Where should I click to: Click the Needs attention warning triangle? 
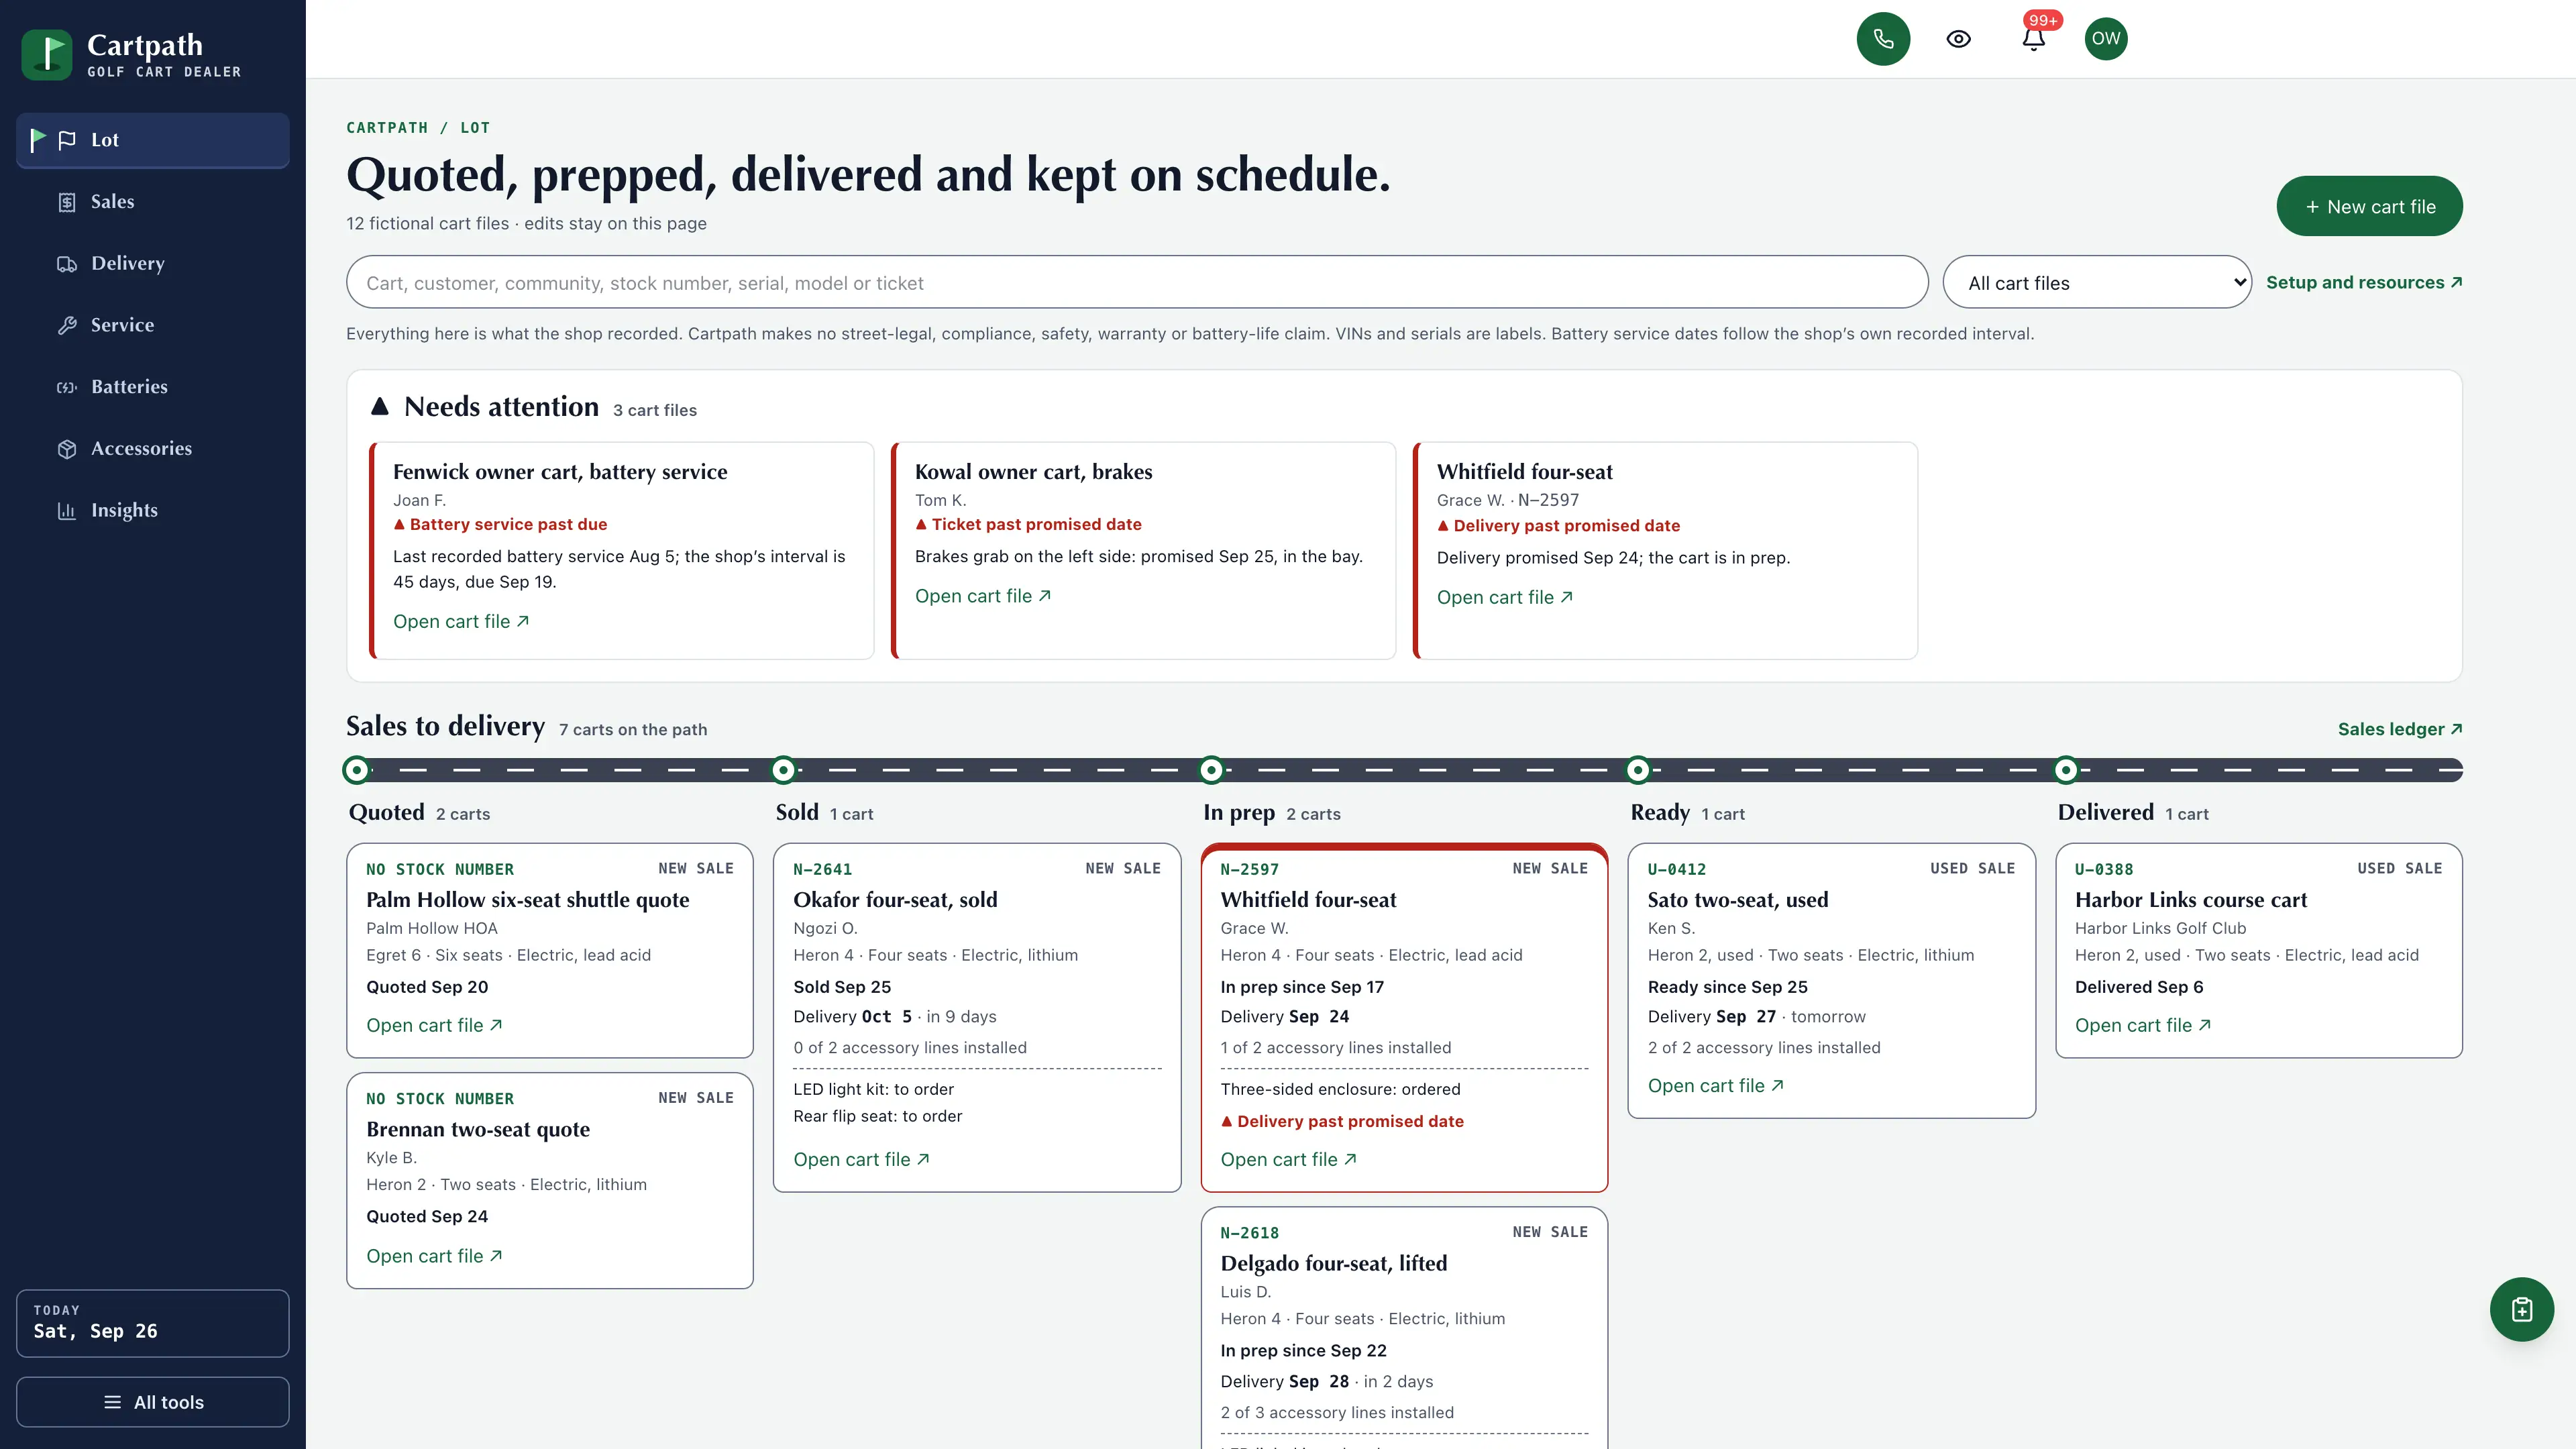point(379,406)
